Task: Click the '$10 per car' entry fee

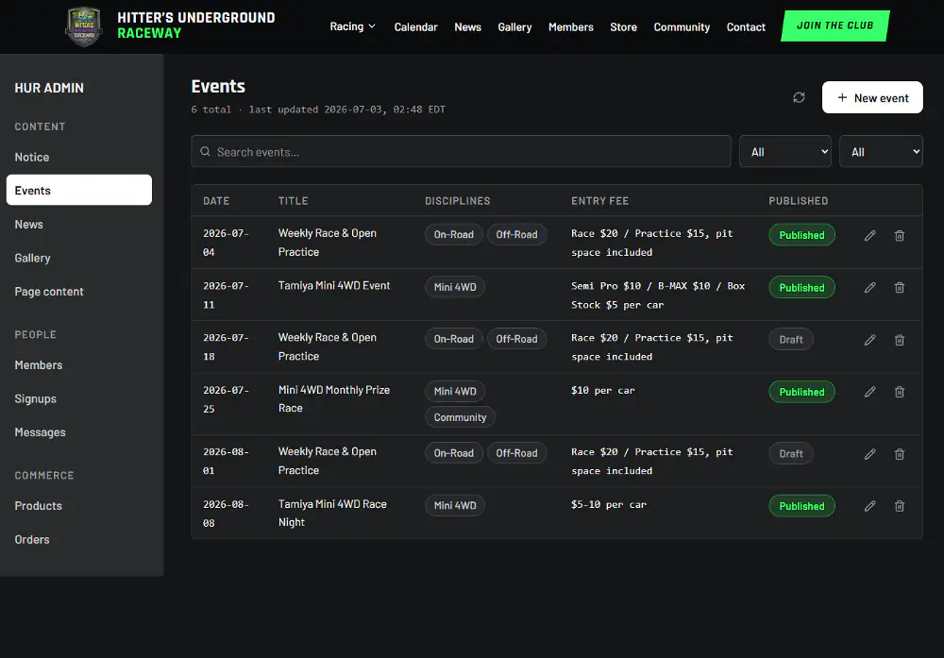Action: click(602, 390)
